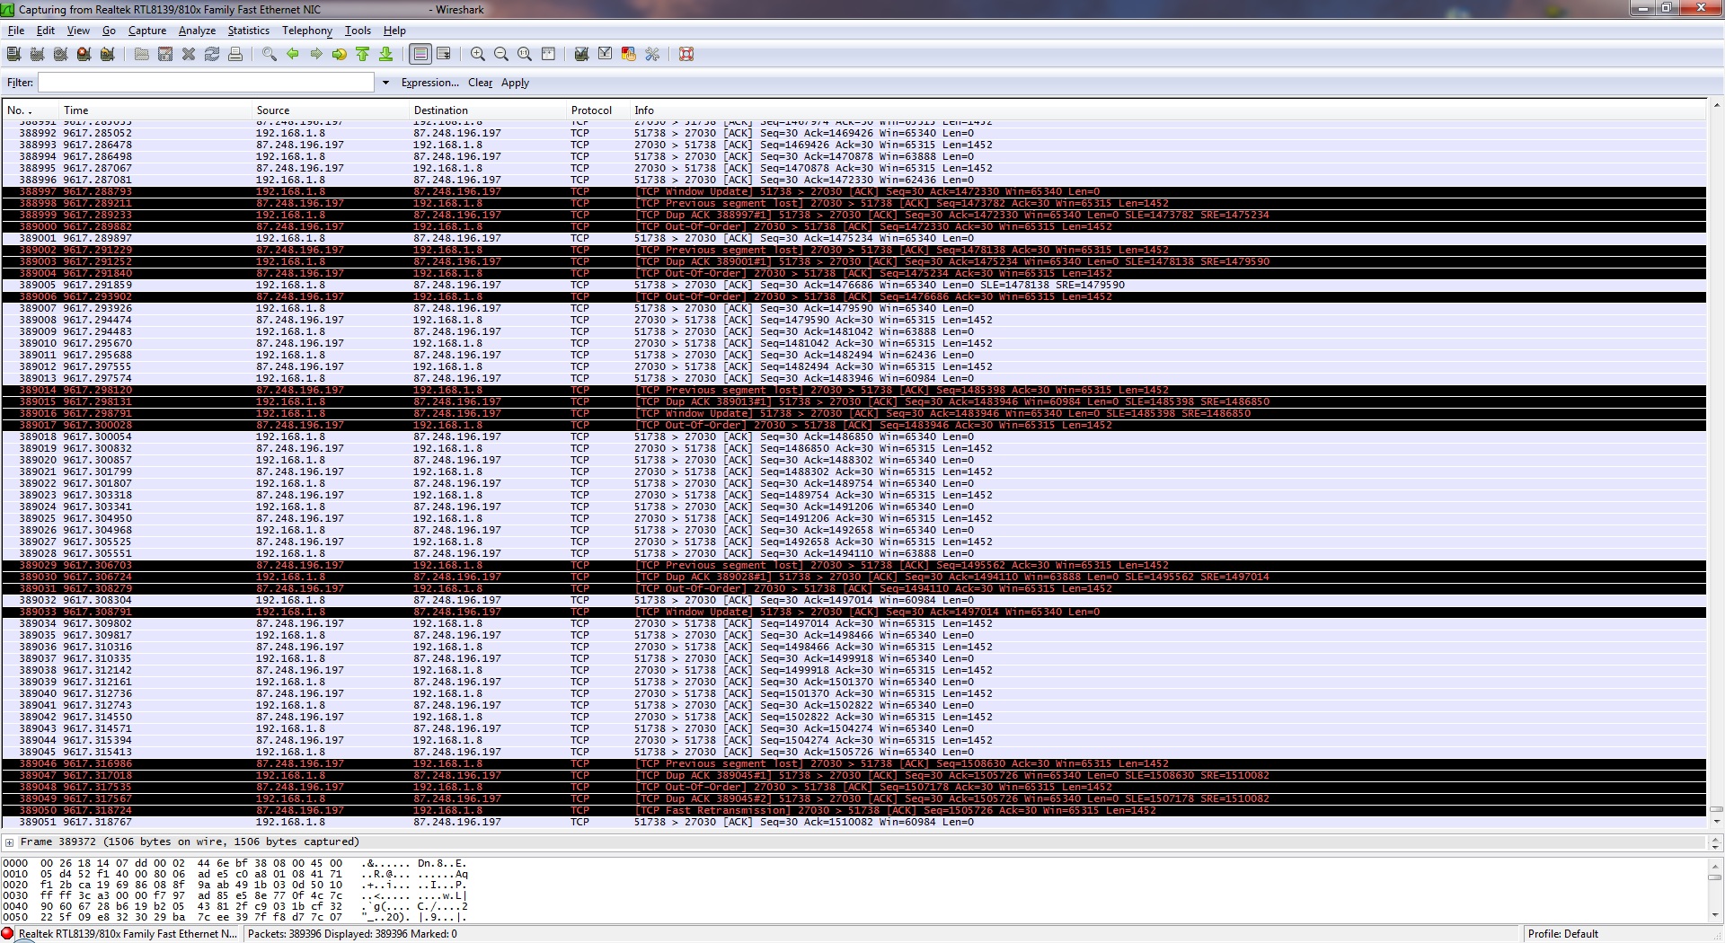This screenshot has height=943, width=1725.
Task: Jump to the first packet
Action: point(363,55)
